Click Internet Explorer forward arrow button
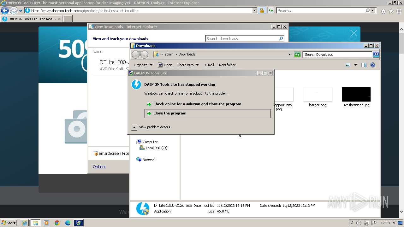Viewport: 404px width, 227px height. tap(14, 10)
